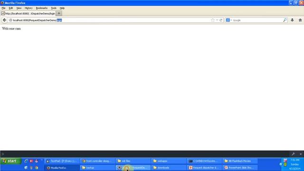Restore down the Firefox window
The image size is (304, 171).
click(296, 3)
